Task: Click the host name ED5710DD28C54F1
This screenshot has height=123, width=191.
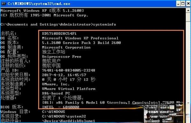Action: pyautogui.click(x=59, y=34)
